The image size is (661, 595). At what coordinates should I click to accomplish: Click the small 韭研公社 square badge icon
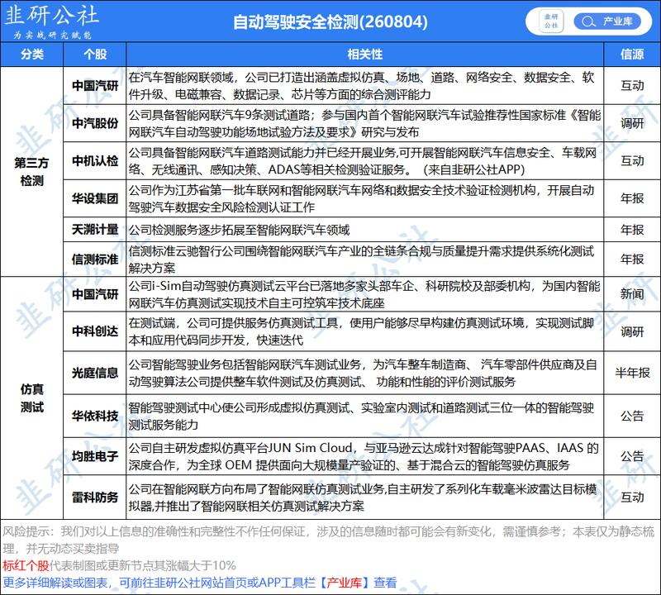(551, 21)
